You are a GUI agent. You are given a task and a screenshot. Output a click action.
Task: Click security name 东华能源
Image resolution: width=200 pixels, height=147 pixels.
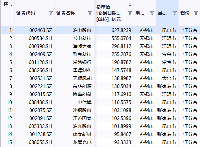(x=82, y=86)
